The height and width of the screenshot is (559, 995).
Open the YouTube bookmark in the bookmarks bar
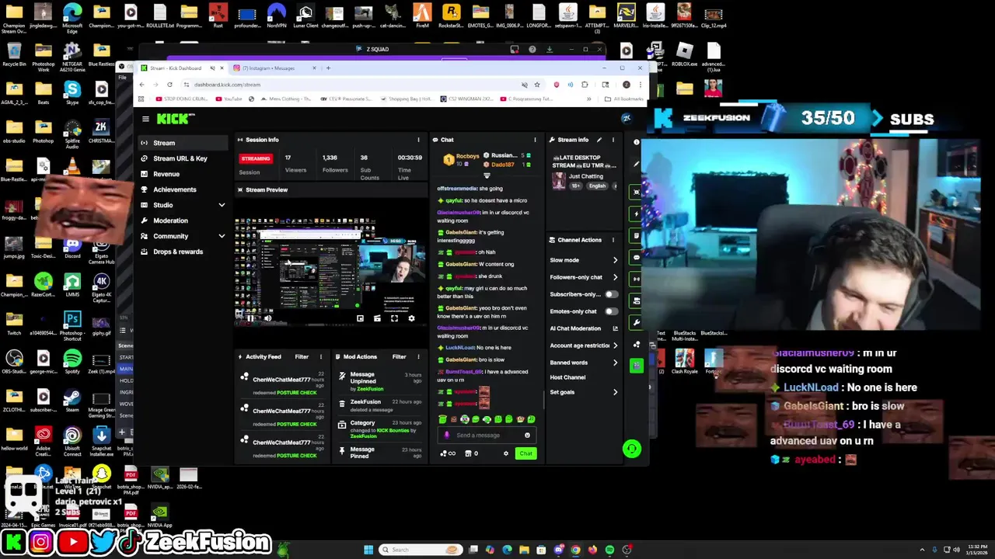[x=229, y=99]
